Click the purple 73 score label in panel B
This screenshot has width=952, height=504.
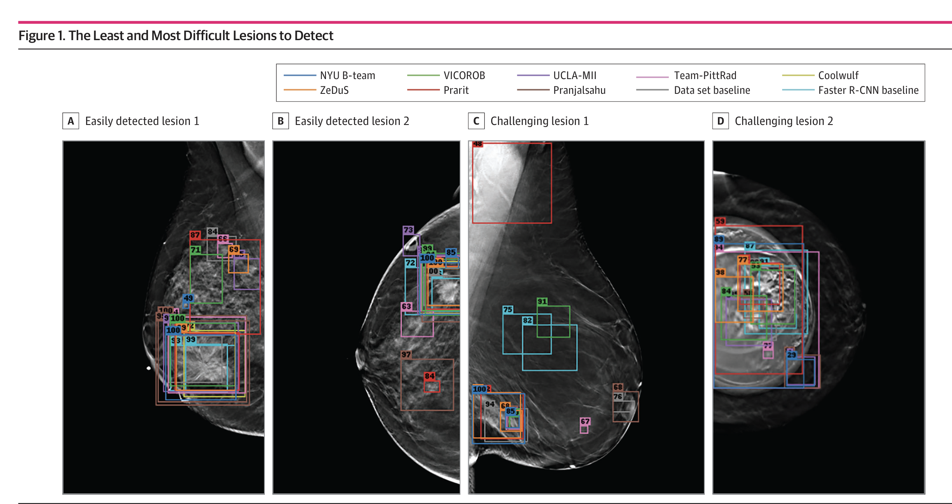[408, 230]
